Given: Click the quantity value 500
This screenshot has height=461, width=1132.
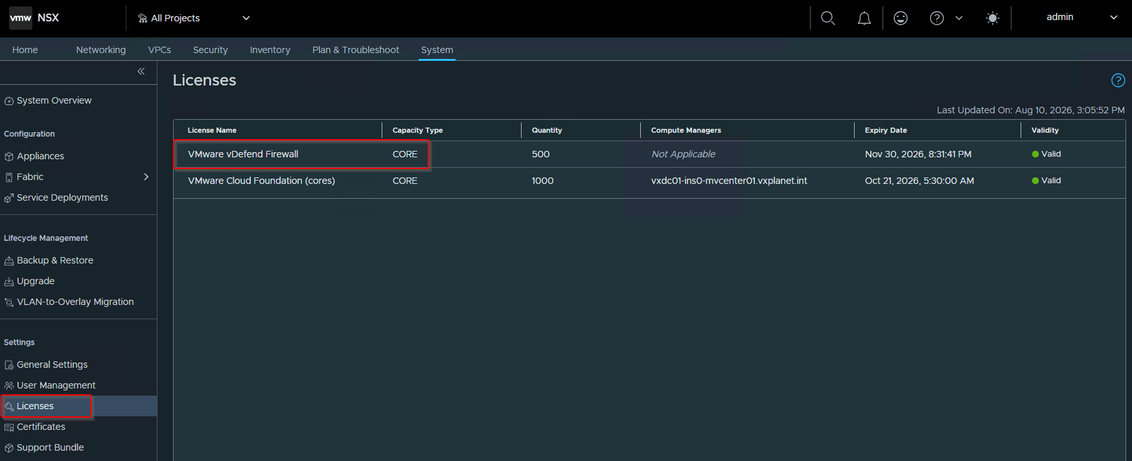Looking at the screenshot, I should pos(540,154).
